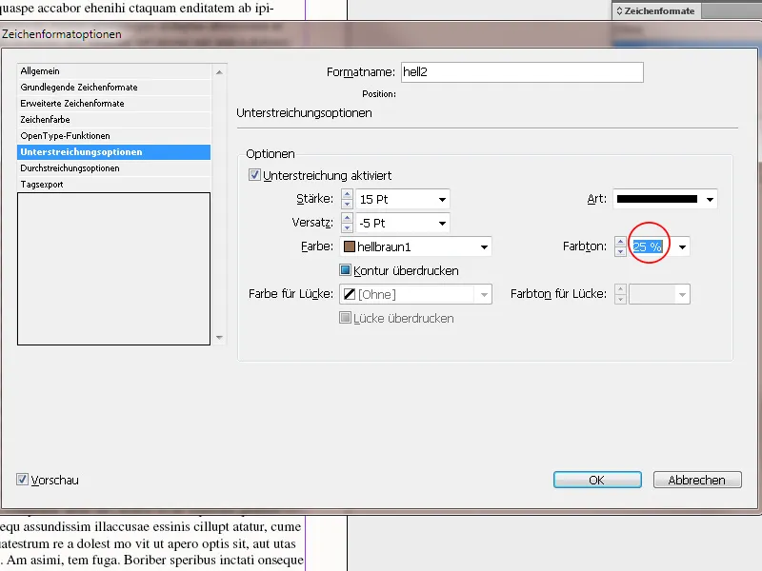Decrease Stärke with the down arrow
The image size is (762, 571).
347,204
